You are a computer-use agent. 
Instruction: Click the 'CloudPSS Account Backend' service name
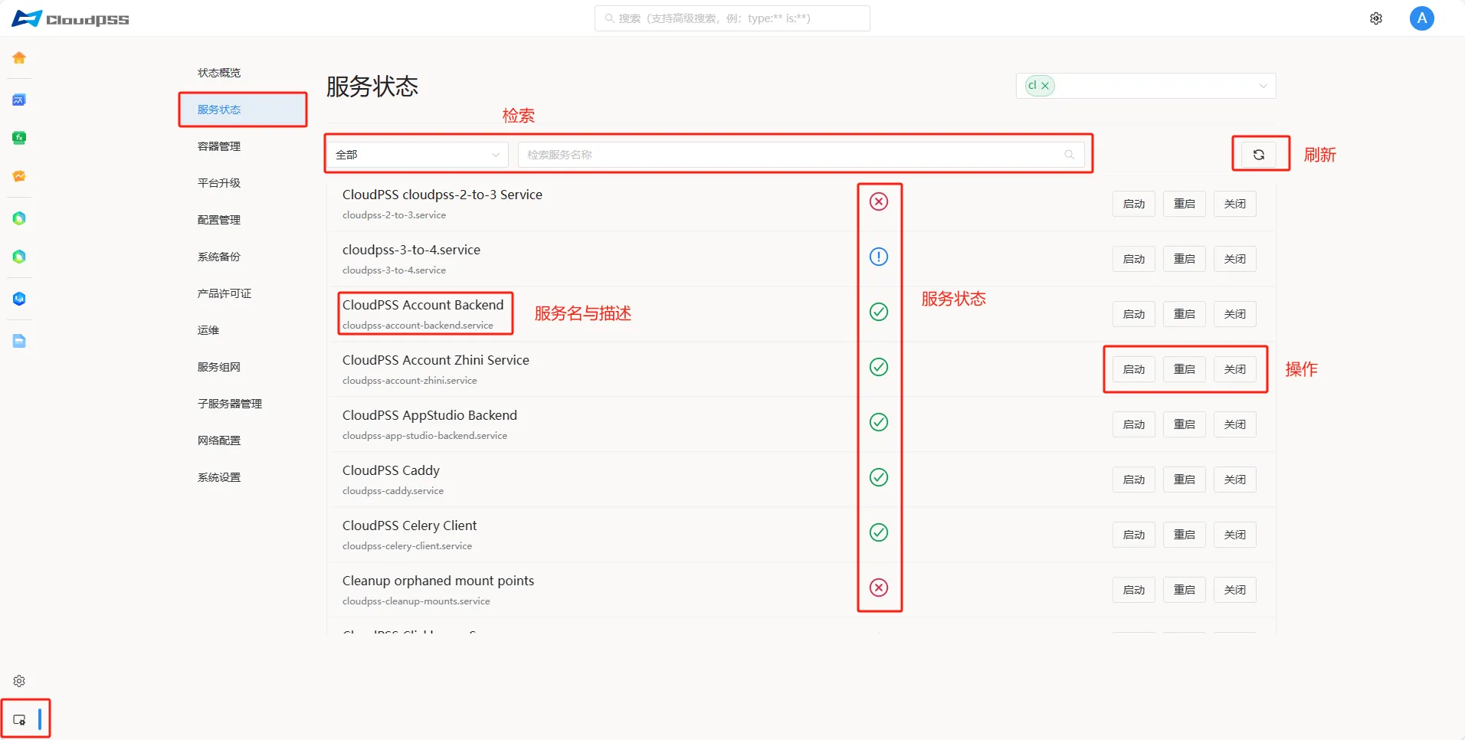(423, 305)
